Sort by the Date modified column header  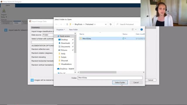pos(140,34)
